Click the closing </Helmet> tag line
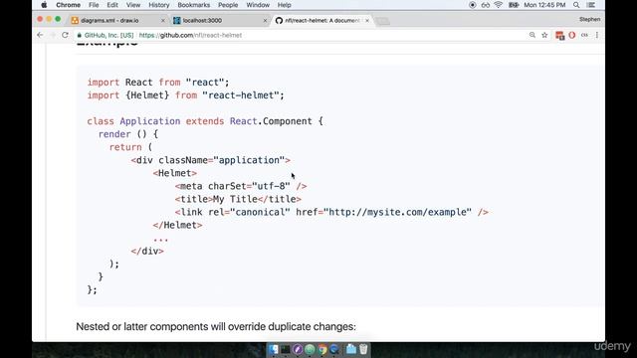637x358 pixels. click(177, 226)
